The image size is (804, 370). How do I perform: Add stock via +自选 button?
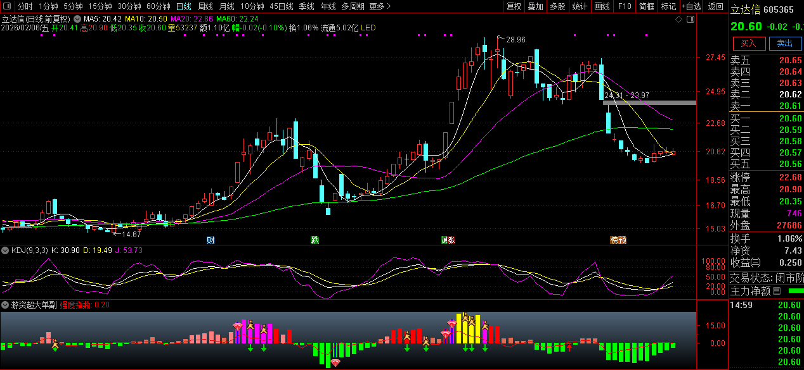click(691, 6)
